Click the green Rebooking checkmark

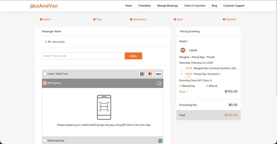180,86
